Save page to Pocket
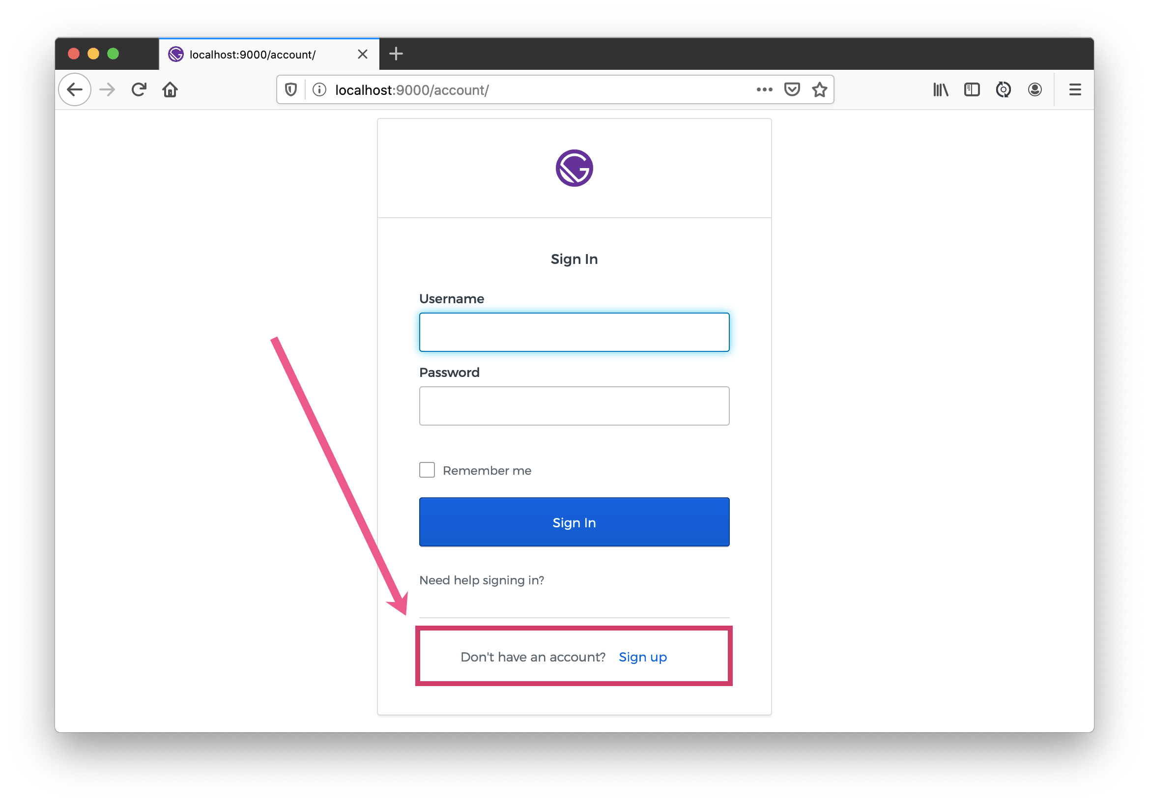 pyautogui.click(x=792, y=89)
